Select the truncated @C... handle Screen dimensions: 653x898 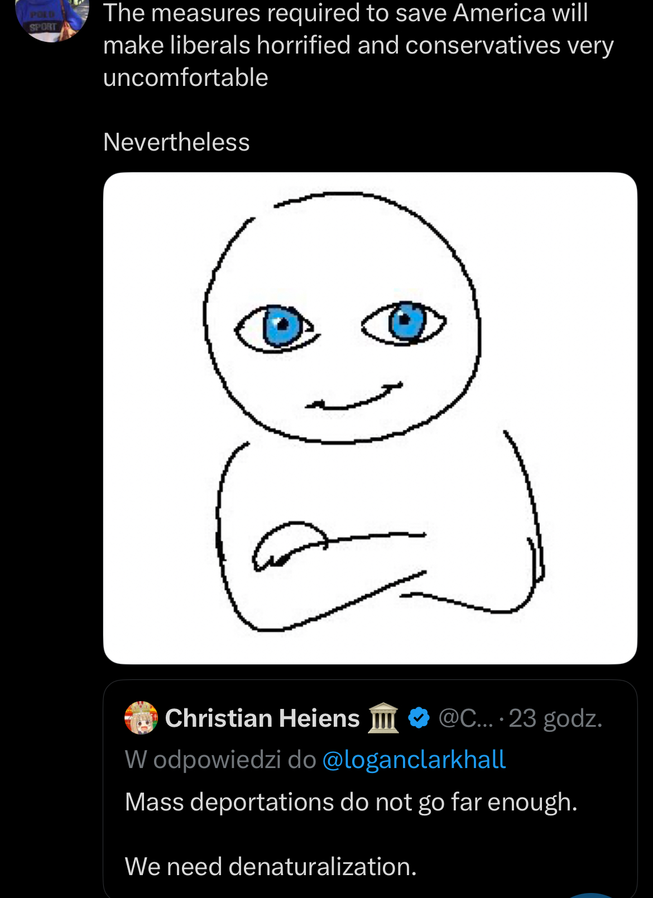pyautogui.click(x=466, y=718)
